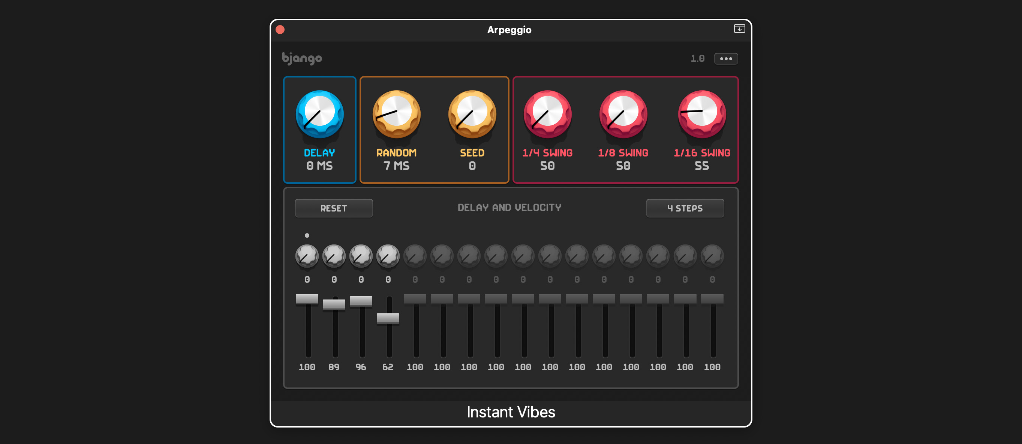1022x444 pixels.
Task: Click the seventh step delay knob
Action: coord(469,256)
